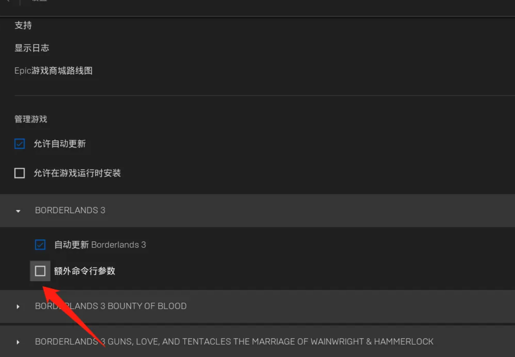Expand the BORDERLANDS 3 BOUNTY OF BLOOD arrow

coord(18,307)
